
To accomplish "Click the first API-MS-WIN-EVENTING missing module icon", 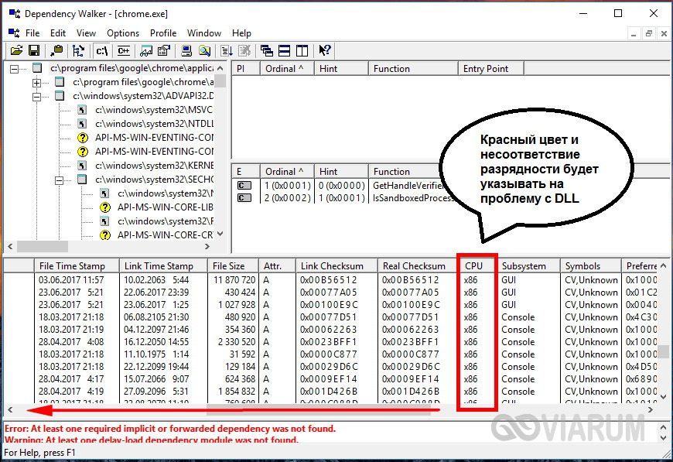I will tap(83, 138).
